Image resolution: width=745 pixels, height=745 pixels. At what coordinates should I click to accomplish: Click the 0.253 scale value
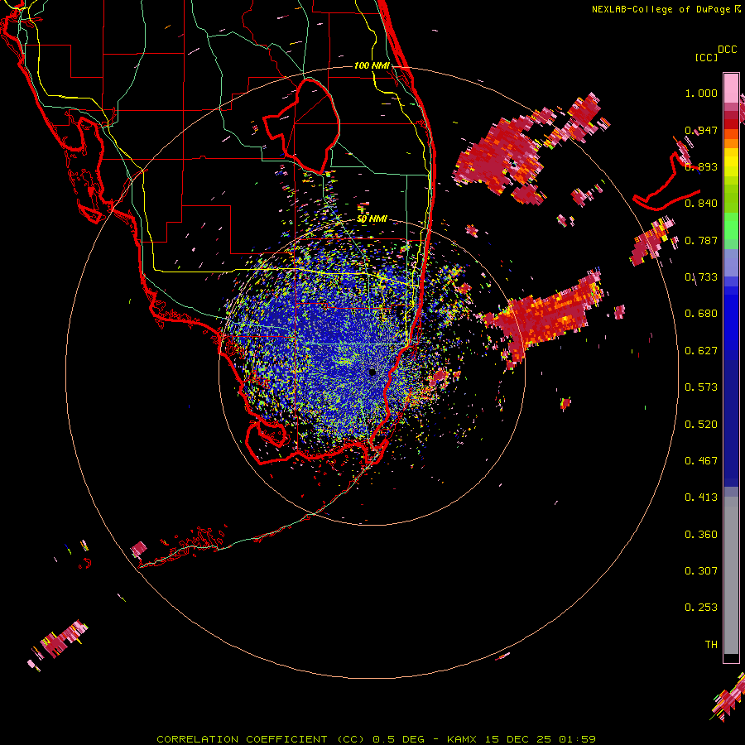(701, 608)
